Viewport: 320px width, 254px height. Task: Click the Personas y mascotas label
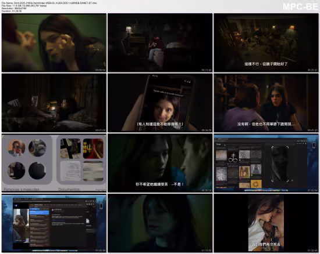pyautogui.click(x=22, y=189)
